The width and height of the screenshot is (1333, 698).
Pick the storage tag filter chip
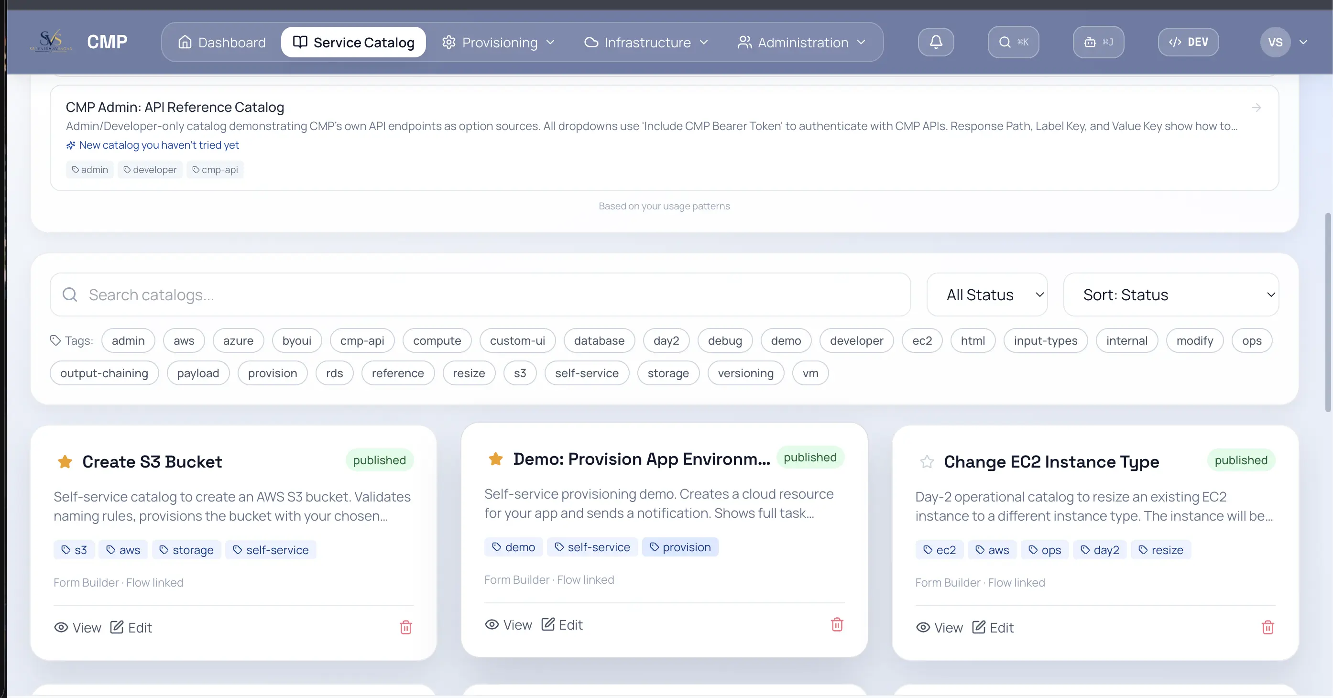668,373
